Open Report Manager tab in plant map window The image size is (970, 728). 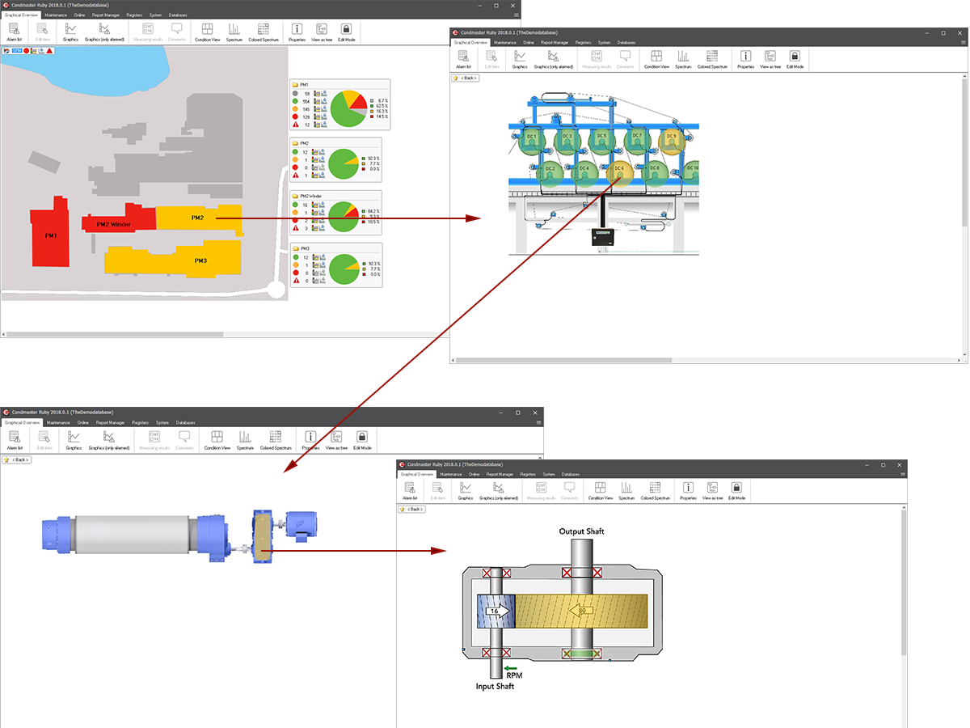pos(106,15)
